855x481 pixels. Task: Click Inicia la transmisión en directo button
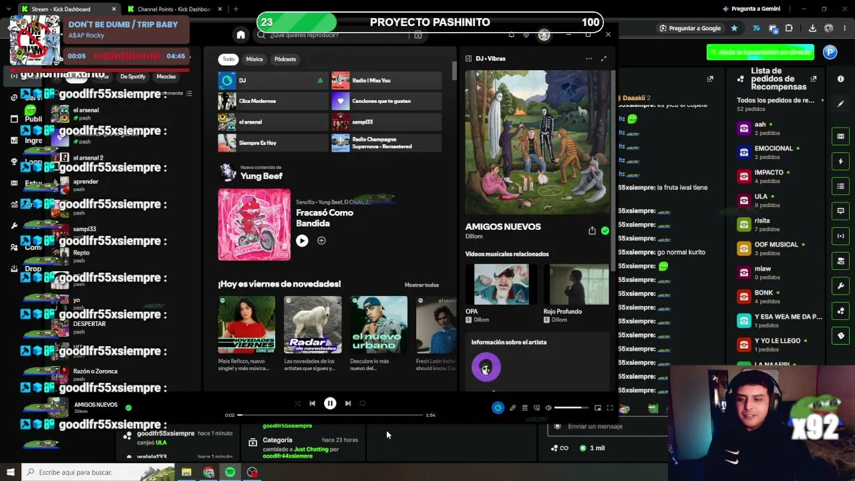pos(760,52)
